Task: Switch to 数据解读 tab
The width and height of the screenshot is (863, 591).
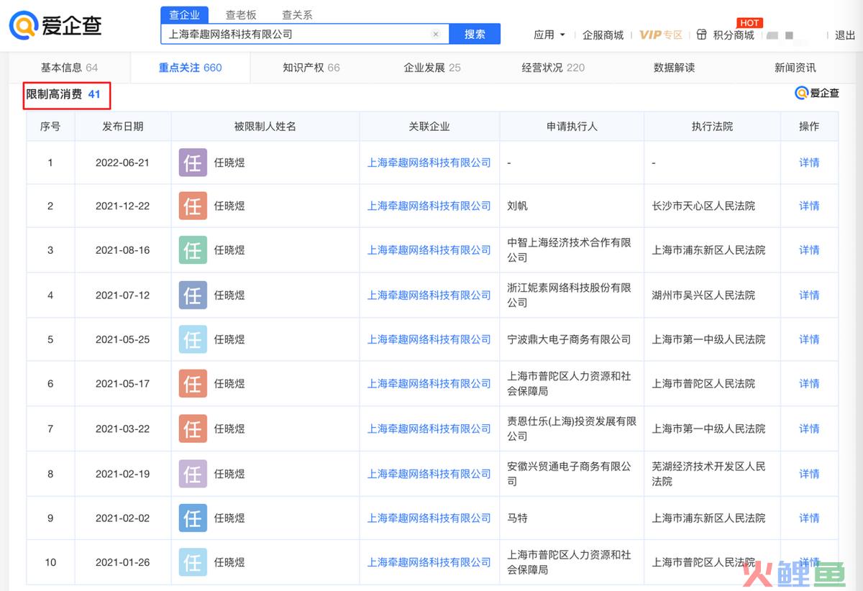Action: point(674,68)
